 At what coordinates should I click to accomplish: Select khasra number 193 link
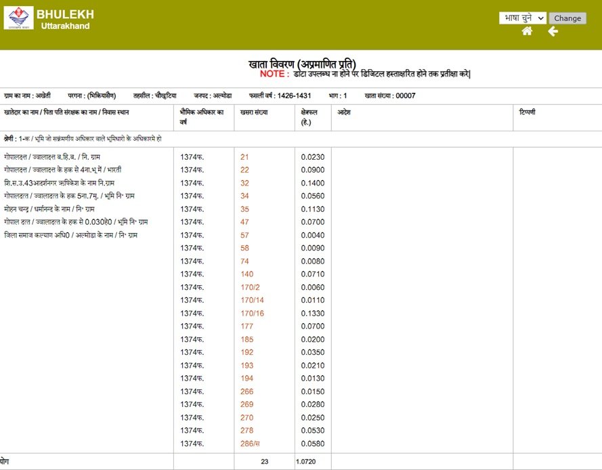[x=246, y=366]
